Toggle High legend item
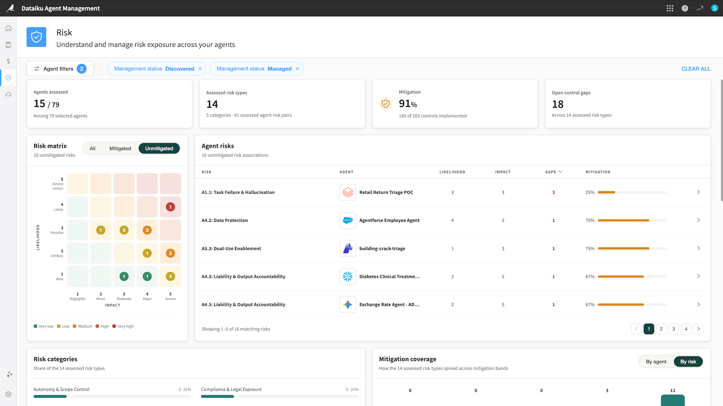 (x=102, y=326)
